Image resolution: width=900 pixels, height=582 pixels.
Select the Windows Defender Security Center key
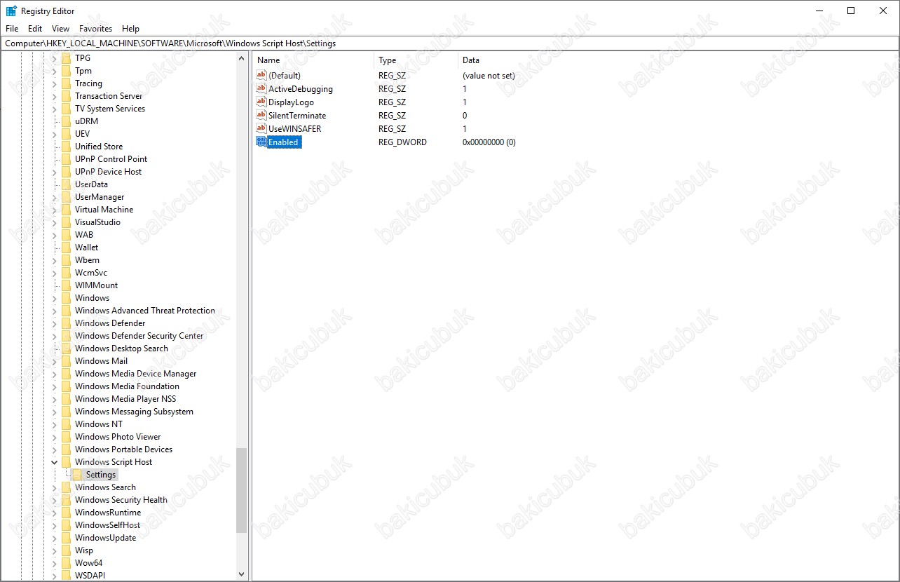[x=139, y=336]
